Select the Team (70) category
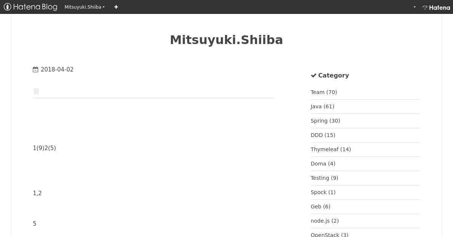 tap(324, 92)
